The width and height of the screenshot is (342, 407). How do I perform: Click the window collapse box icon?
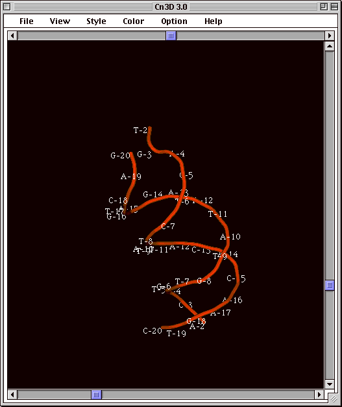[334, 6]
